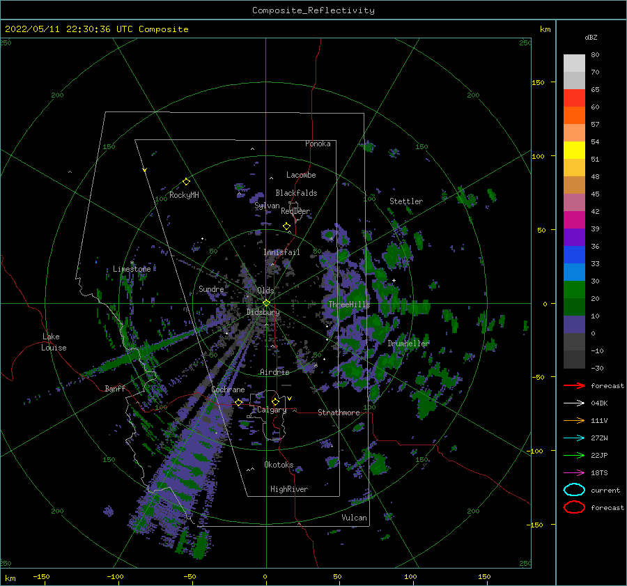Click the yellow diamond marker inside Calgary

[x=275, y=401]
